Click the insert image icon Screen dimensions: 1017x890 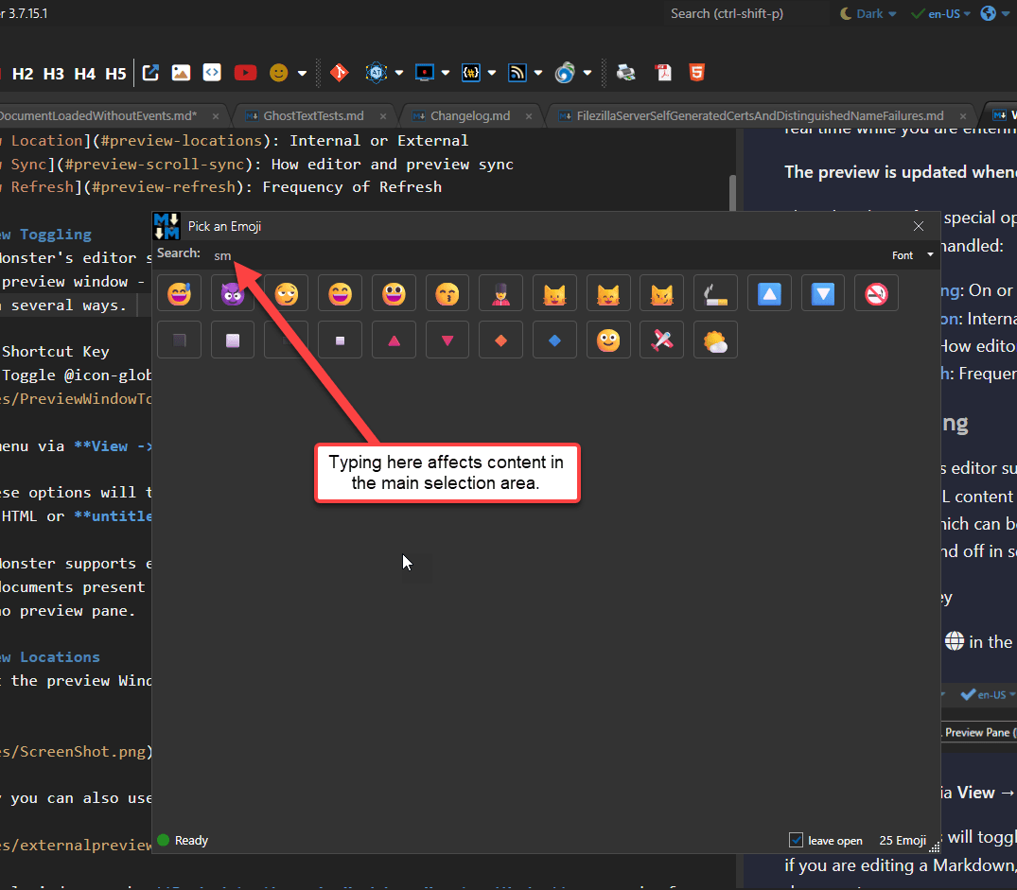click(181, 73)
